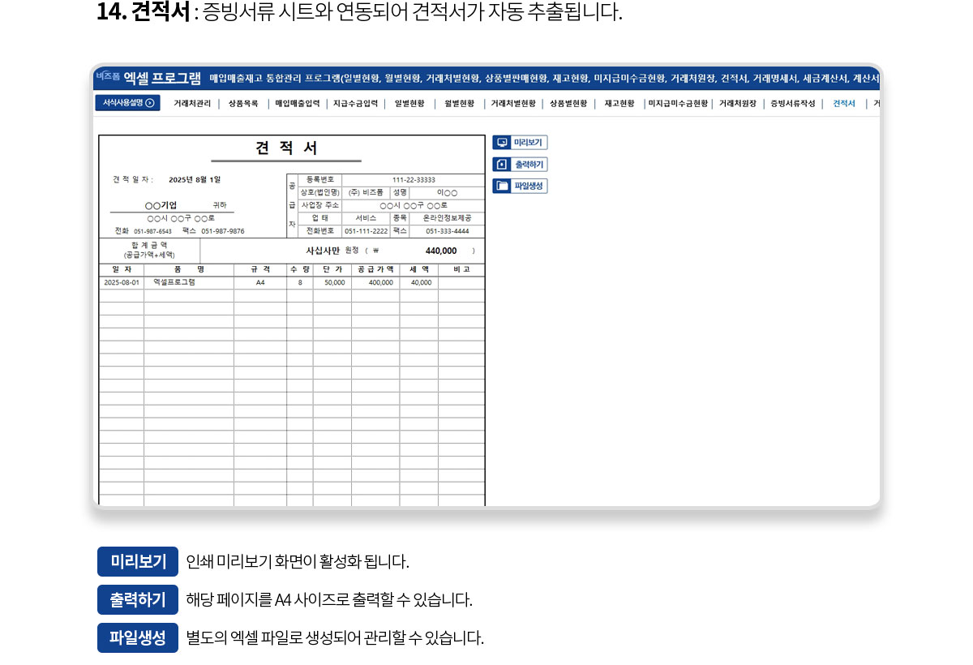Image resolution: width=973 pixels, height=665 pixels.
Task: Select the 등록번호 cell showing 111-22-33333
Action: [x=413, y=180]
